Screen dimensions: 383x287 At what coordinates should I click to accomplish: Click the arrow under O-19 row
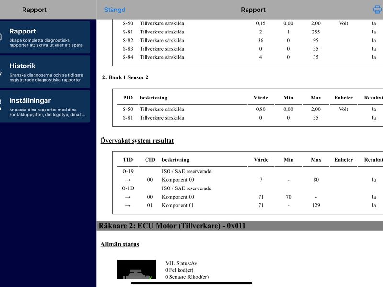[128, 180]
